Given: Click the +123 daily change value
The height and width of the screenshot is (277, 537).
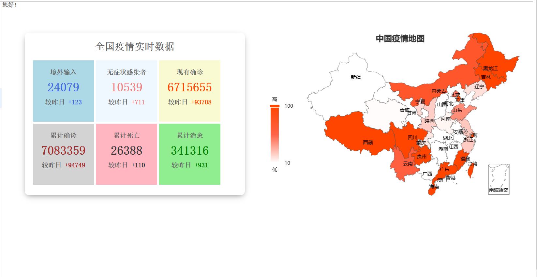Looking at the screenshot, I should (75, 102).
